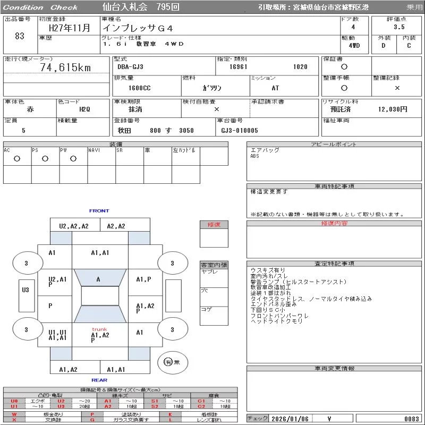Click the circled 有 marker near the rear
Image resolution: width=425 pixels, height=425 pixels.
click(x=167, y=362)
